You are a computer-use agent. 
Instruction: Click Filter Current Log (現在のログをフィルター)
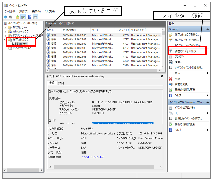(x=187, y=51)
